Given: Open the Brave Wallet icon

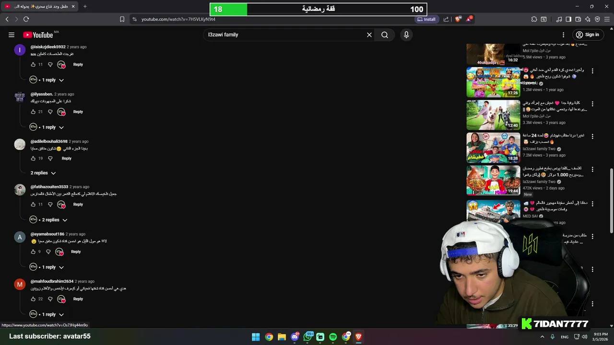Looking at the screenshot, I should (578, 19).
